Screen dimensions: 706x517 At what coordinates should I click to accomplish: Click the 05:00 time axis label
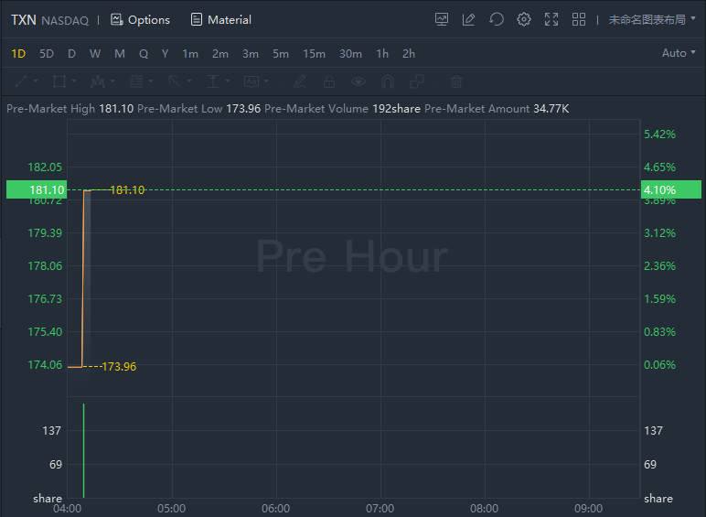point(172,509)
